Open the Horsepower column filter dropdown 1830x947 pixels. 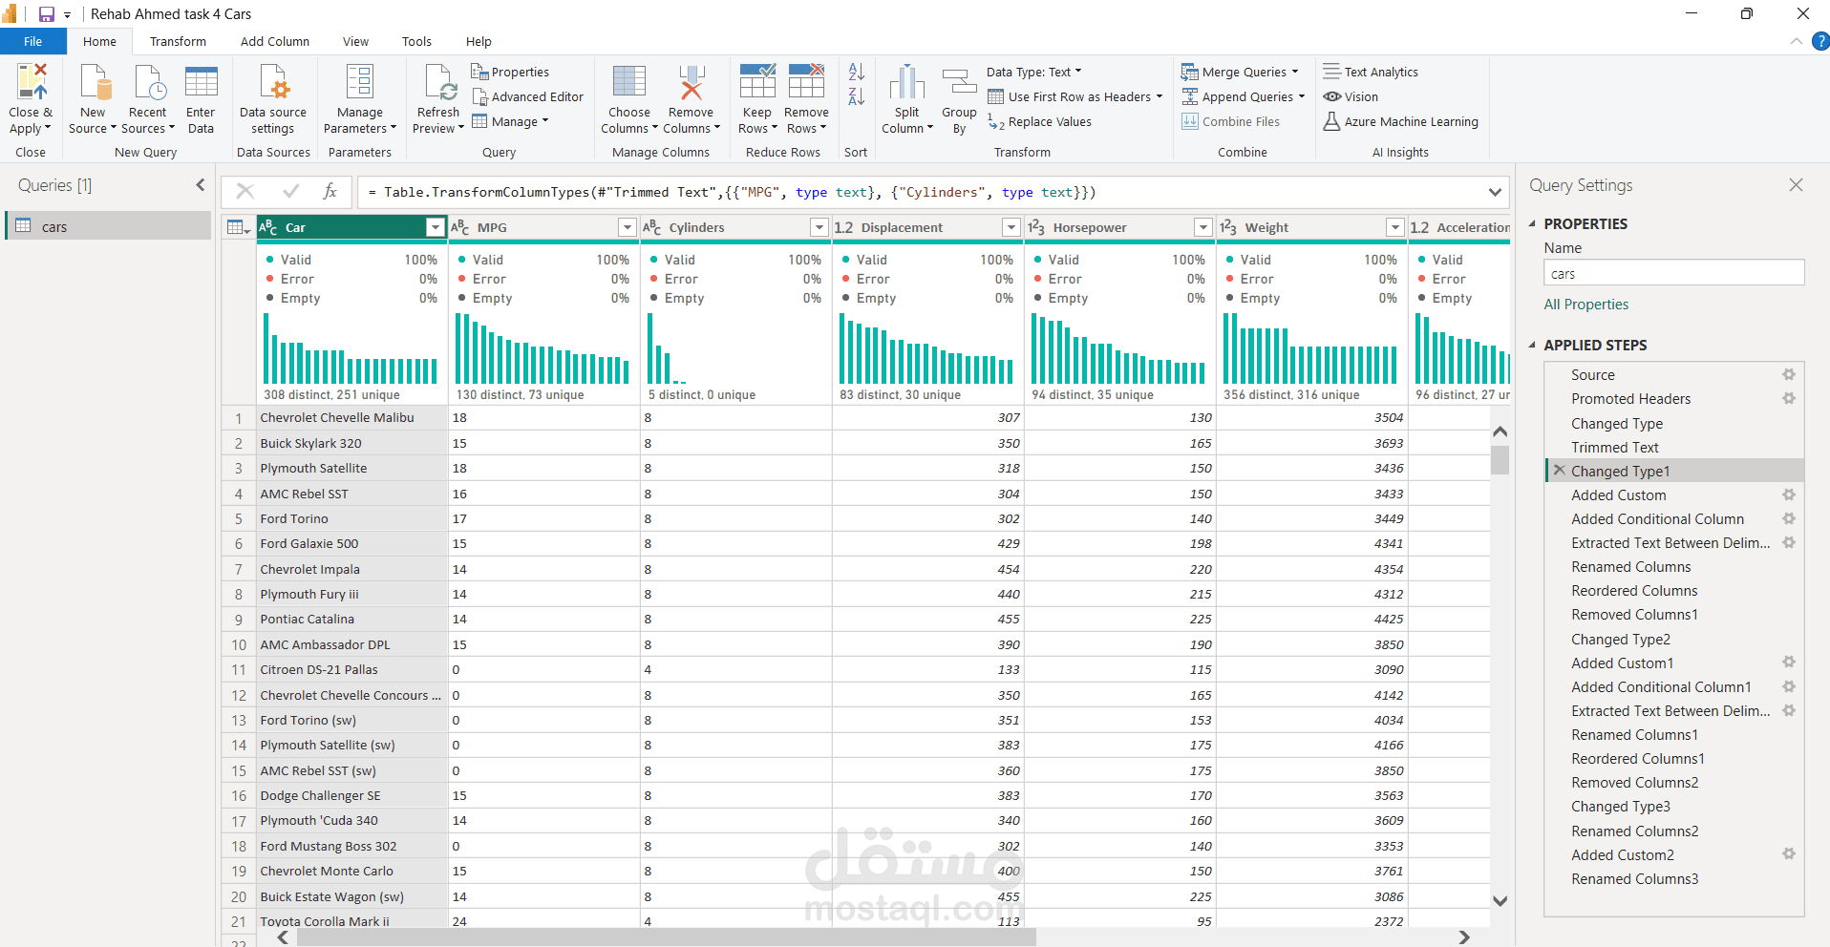click(1203, 227)
